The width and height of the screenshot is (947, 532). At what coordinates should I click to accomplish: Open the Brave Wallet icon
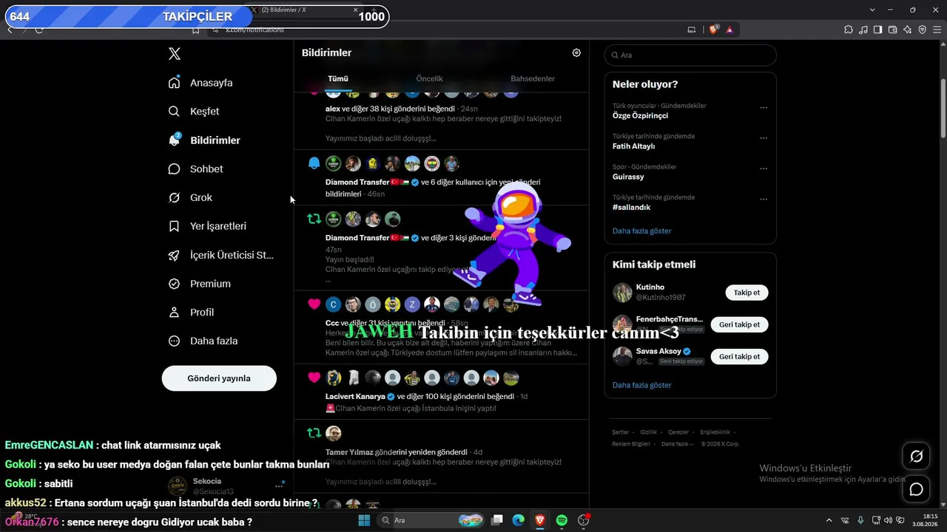(893, 30)
